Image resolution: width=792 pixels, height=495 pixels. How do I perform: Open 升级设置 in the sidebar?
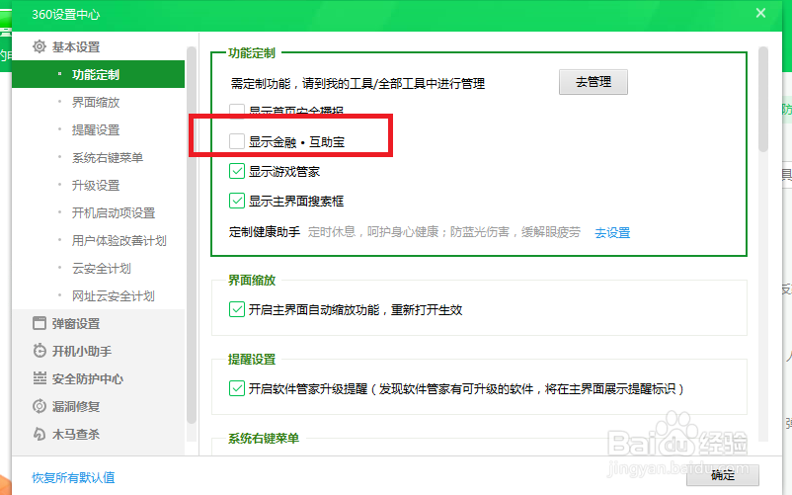(x=98, y=186)
